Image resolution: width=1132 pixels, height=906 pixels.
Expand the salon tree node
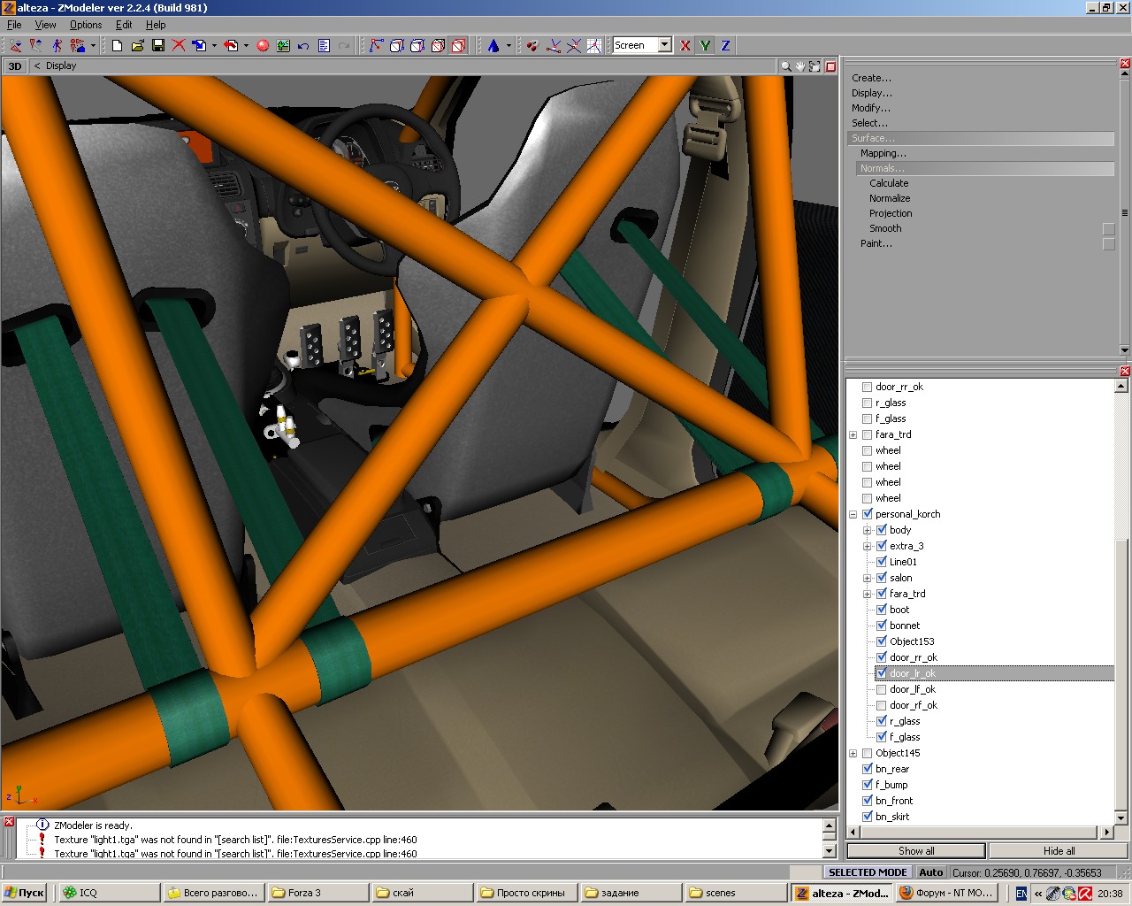tap(868, 578)
